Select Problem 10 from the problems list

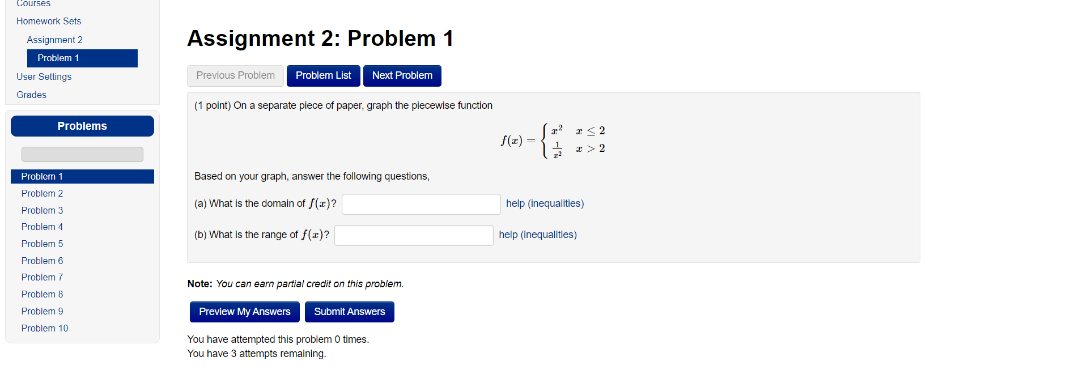(44, 328)
